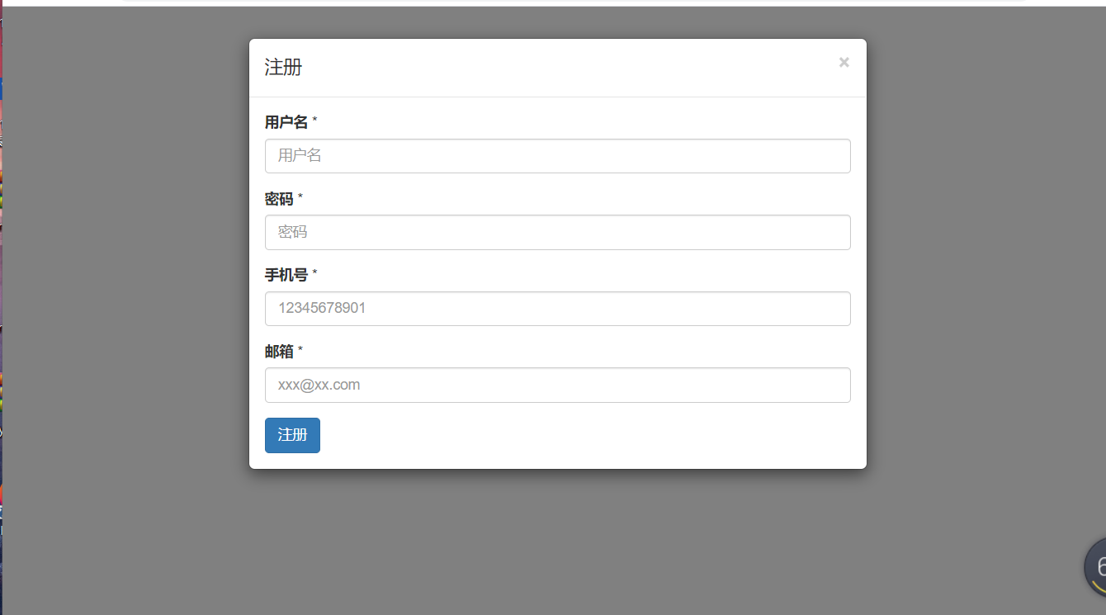Click the 手机号 phone number field
1106x615 pixels.
point(557,308)
